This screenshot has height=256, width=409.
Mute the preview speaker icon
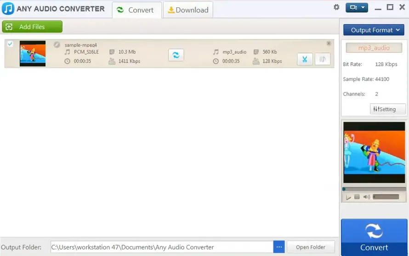point(366,197)
